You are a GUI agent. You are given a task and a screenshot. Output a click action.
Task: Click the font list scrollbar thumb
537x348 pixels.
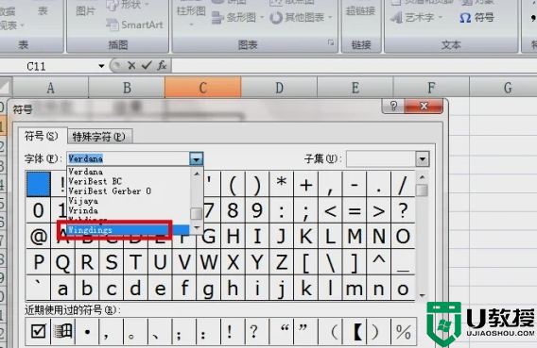(197, 214)
